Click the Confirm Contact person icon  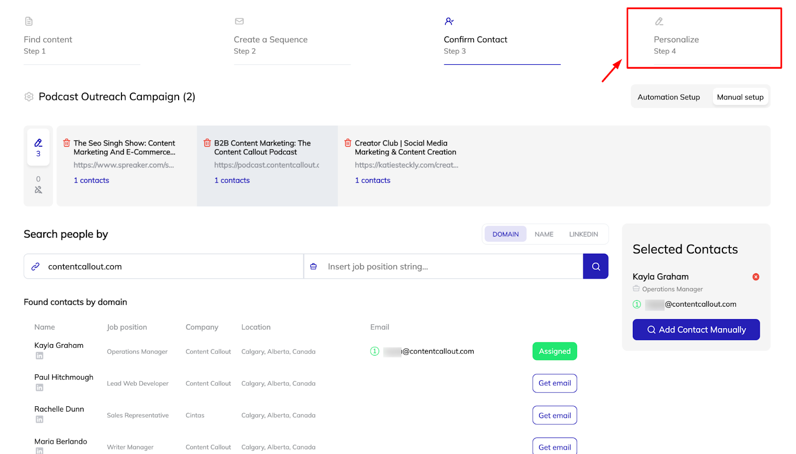[x=449, y=21]
